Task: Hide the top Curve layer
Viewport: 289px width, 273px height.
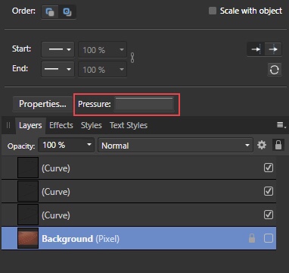Action: (x=268, y=168)
